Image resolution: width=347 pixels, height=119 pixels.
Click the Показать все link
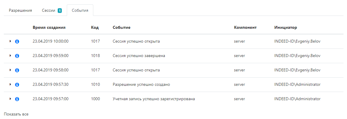click(x=16, y=114)
